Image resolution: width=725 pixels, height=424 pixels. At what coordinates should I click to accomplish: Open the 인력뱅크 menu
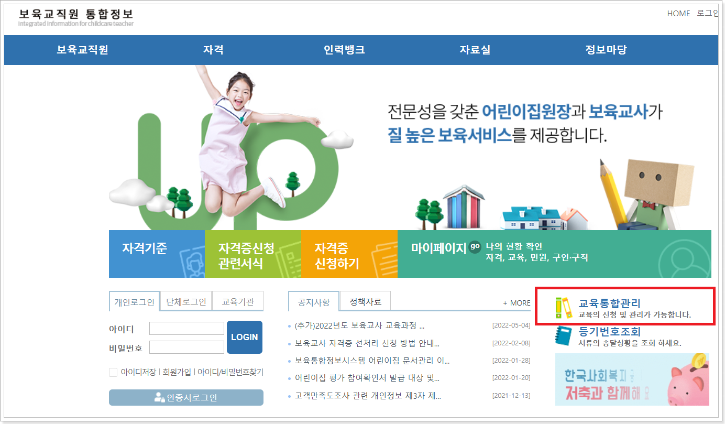click(x=342, y=50)
